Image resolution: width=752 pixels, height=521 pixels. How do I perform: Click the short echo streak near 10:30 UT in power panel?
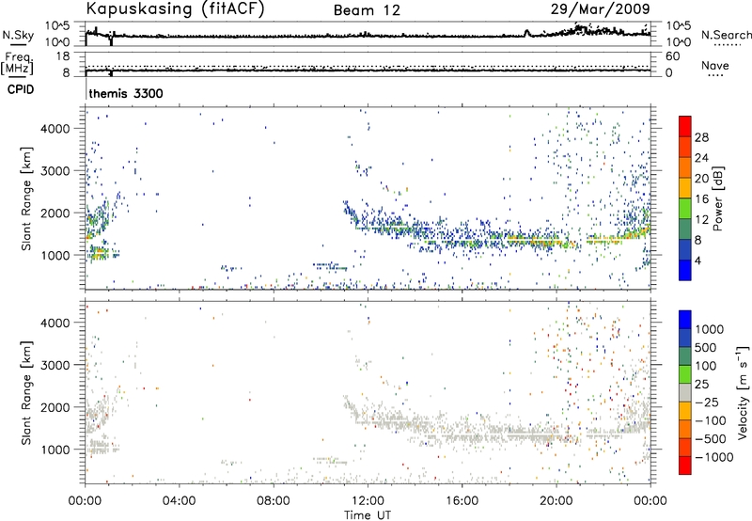331,266
